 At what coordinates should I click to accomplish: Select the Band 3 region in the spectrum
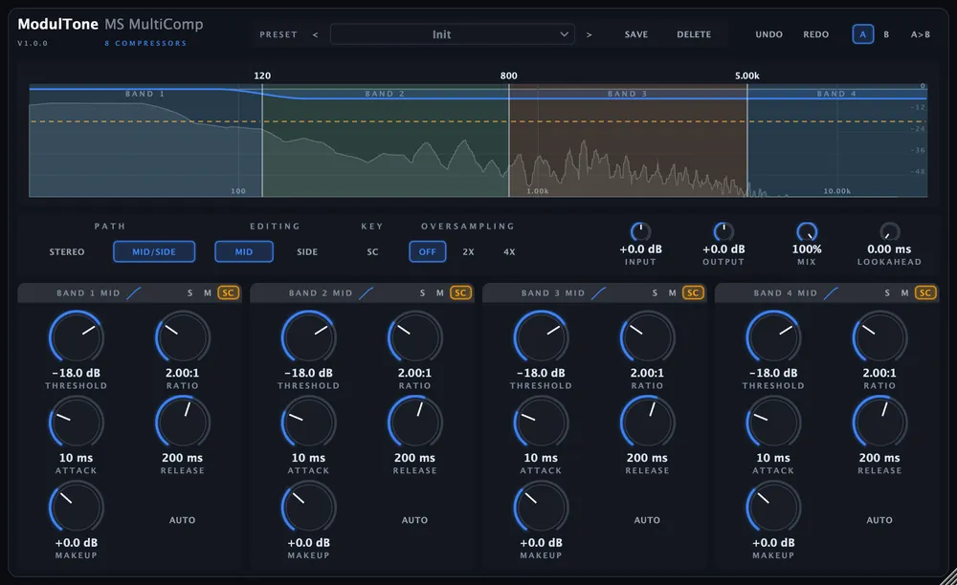[628, 141]
